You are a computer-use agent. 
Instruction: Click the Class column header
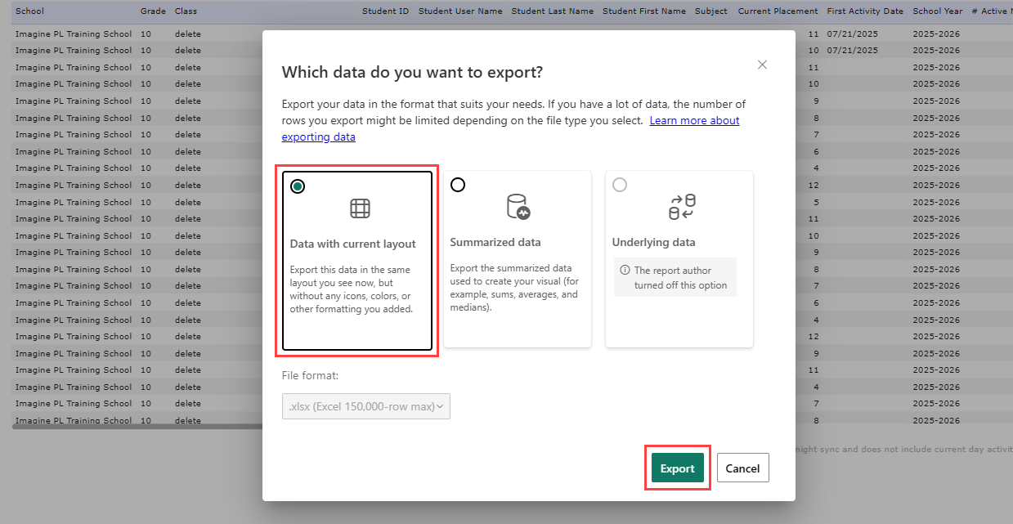(186, 11)
